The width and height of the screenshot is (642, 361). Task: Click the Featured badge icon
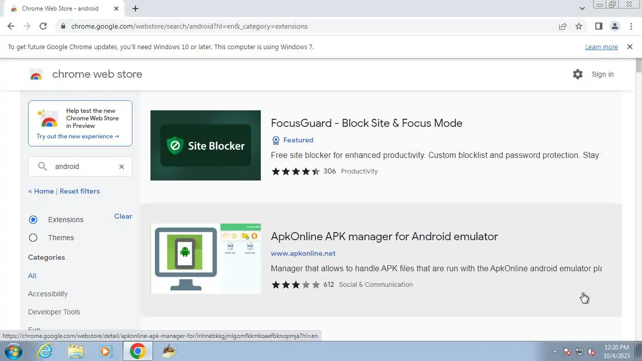[275, 140]
